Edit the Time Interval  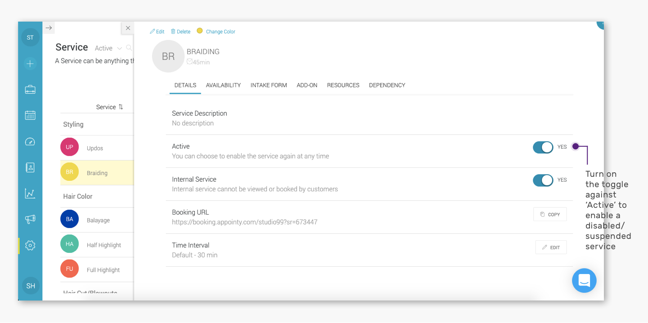[551, 247]
